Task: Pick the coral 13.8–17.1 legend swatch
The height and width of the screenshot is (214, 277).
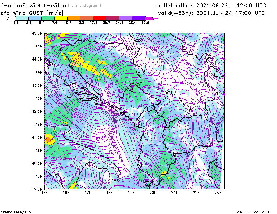Action: (x=87, y=18)
